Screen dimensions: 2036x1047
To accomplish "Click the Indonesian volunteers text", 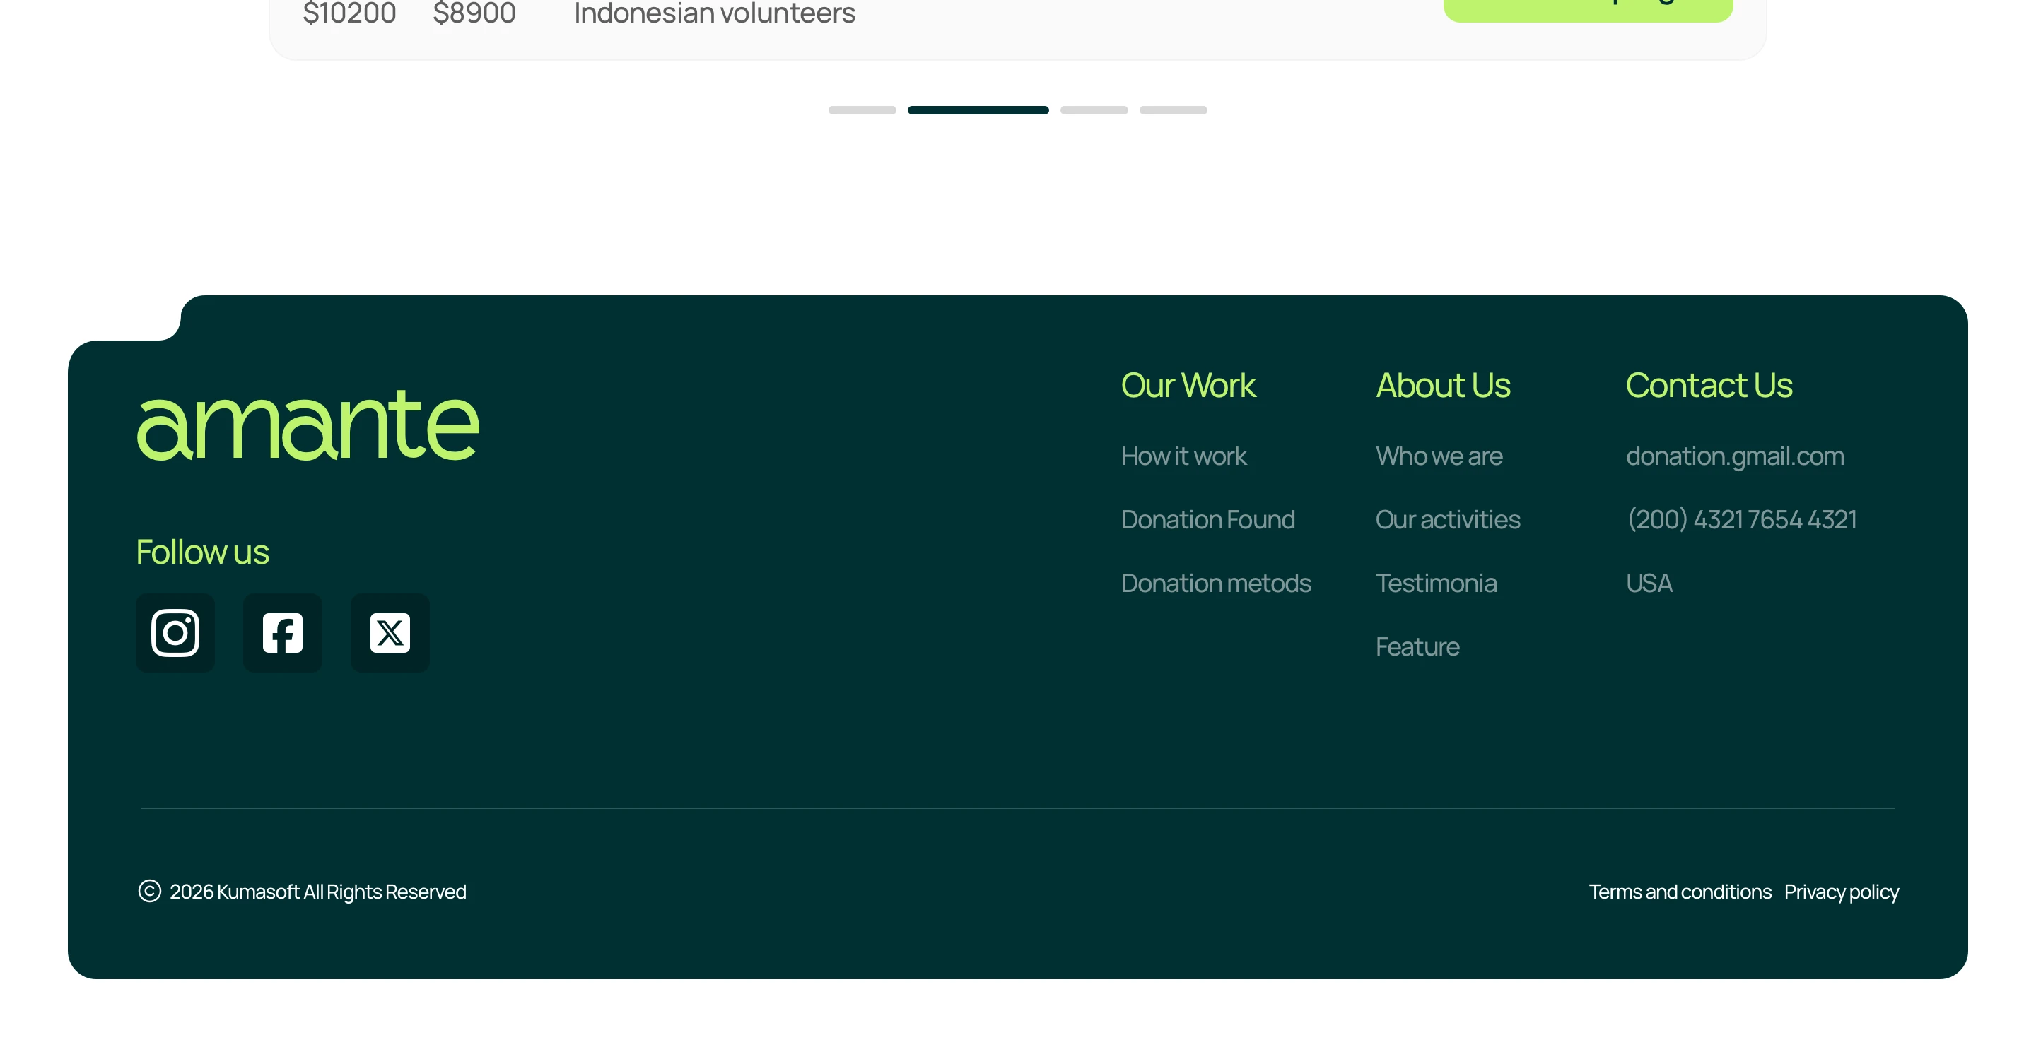I will click(715, 13).
